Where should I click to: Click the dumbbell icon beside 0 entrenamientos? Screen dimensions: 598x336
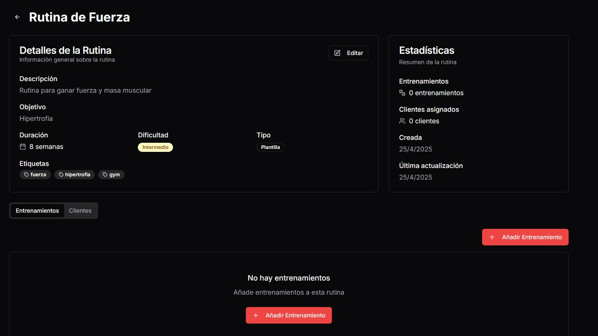[402, 93]
